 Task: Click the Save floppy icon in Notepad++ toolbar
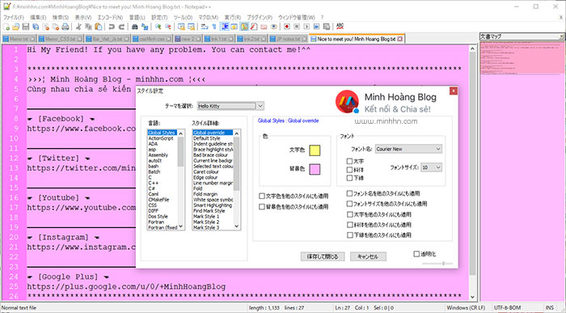click(x=26, y=27)
